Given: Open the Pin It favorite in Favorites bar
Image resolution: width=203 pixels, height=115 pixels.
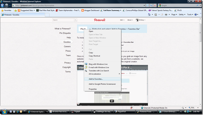Looking at the screenshot, I should coord(178,10).
